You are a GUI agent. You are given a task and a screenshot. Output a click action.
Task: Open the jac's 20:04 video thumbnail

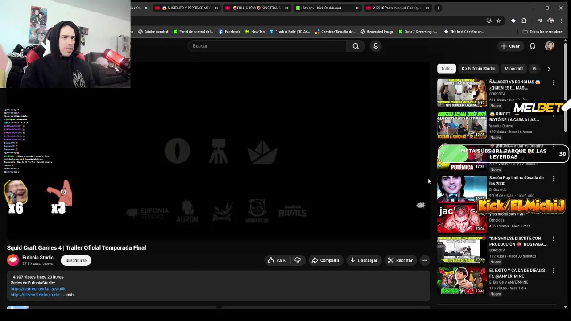pyautogui.click(x=462, y=219)
